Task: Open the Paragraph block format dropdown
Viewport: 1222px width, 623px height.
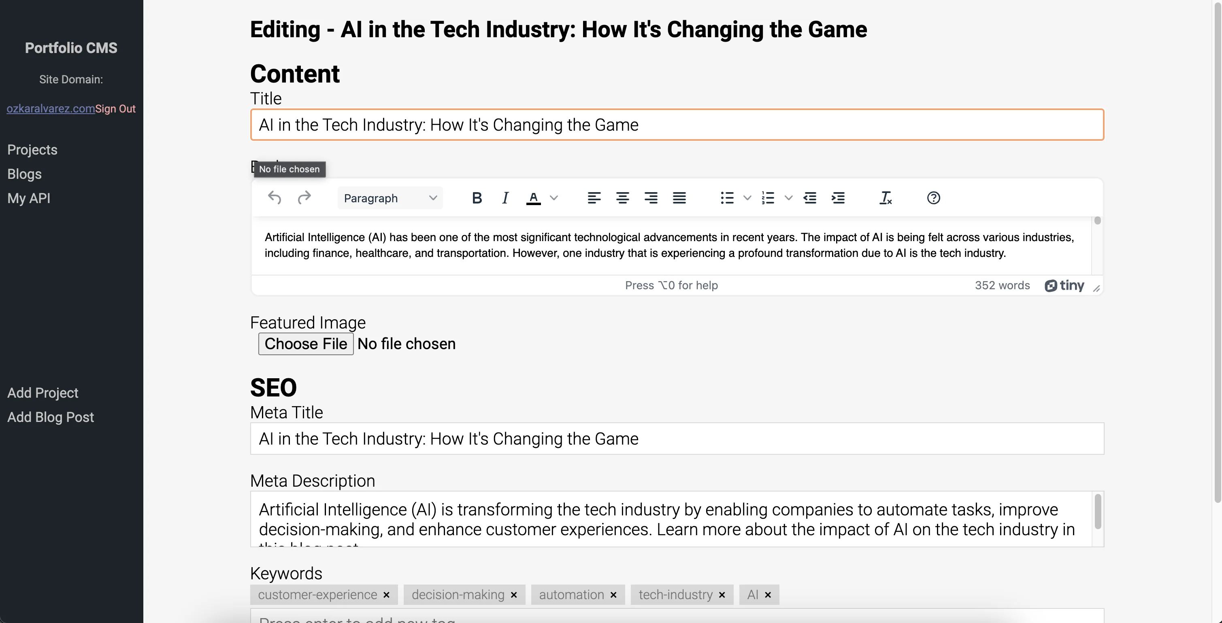Action: pos(390,198)
